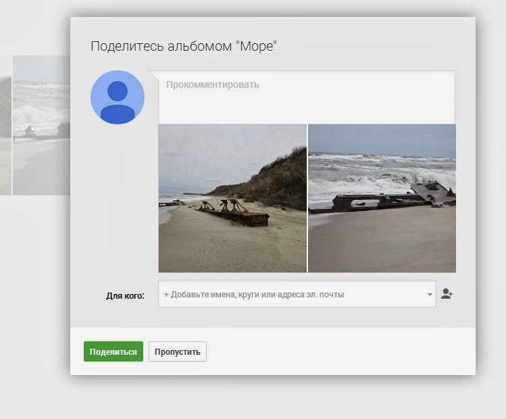This screenshot has height=419, width=506.
Task: Click the faded background album photo
Action: pos(41,125)
